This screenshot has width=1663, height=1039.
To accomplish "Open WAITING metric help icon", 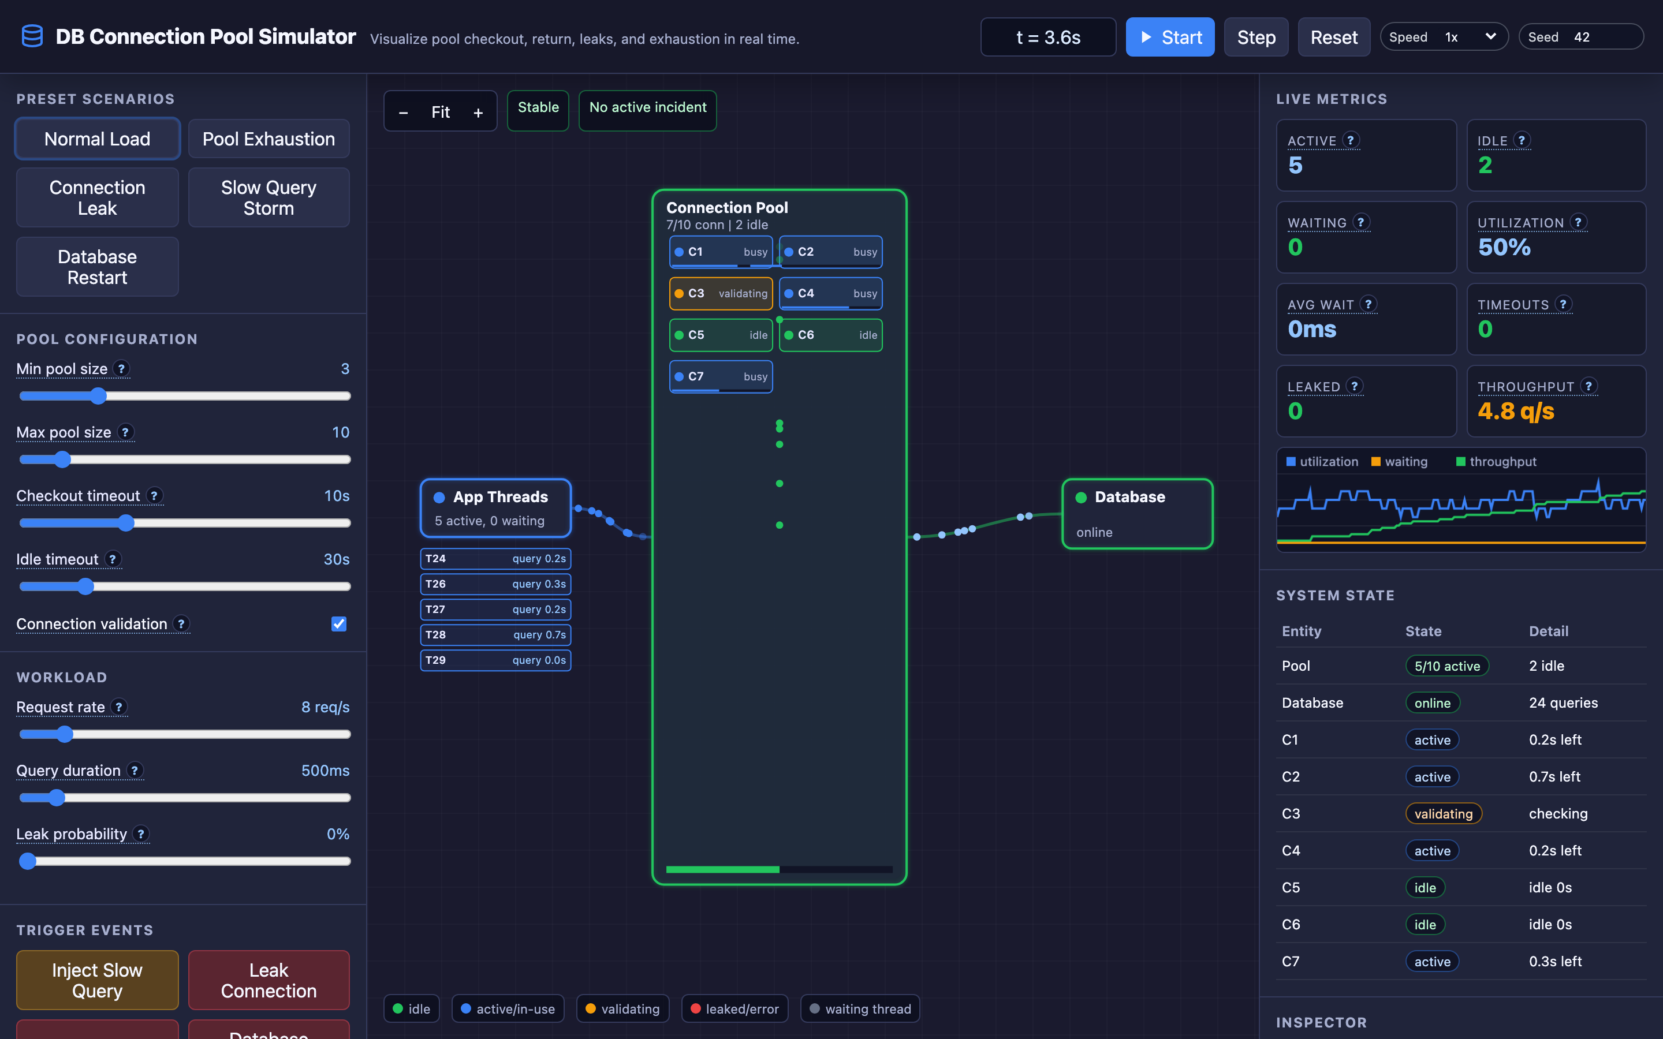I will click(1360, 222).
